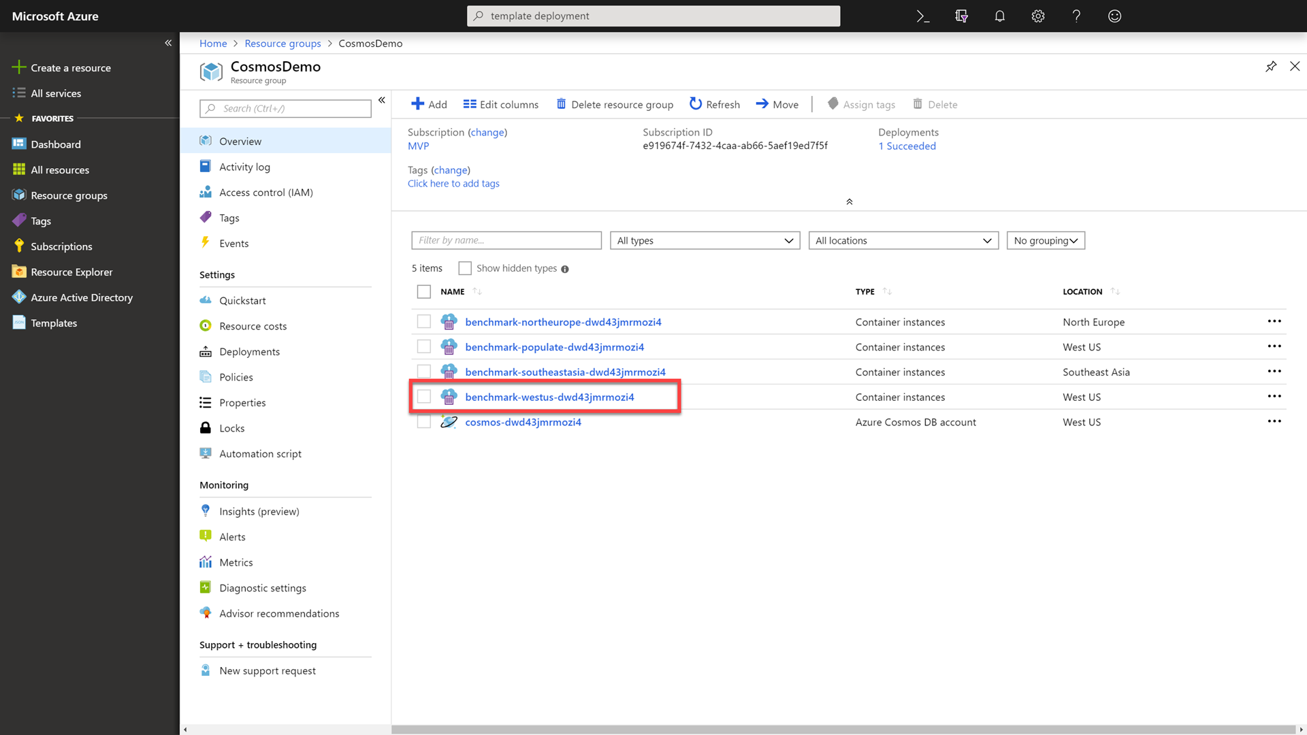
Task: Expand the All types dropdown filter
Action: [705, 240]
